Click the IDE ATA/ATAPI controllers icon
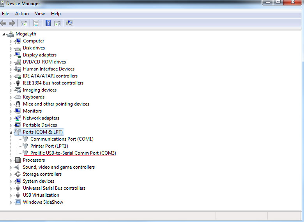 coord(18,76)
